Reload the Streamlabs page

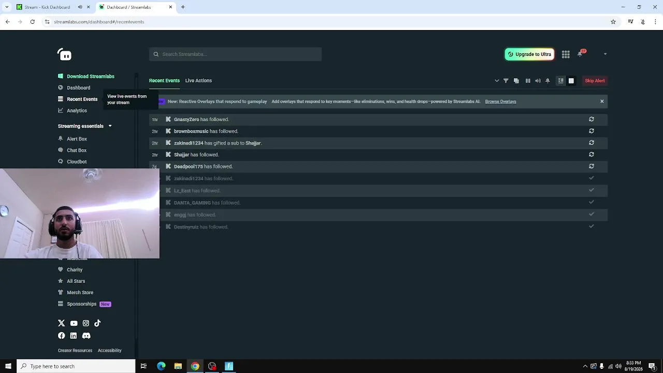point(32,22)
